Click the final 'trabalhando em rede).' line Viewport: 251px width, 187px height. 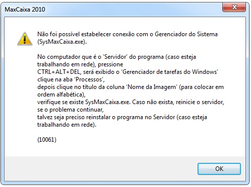point(67,125)
